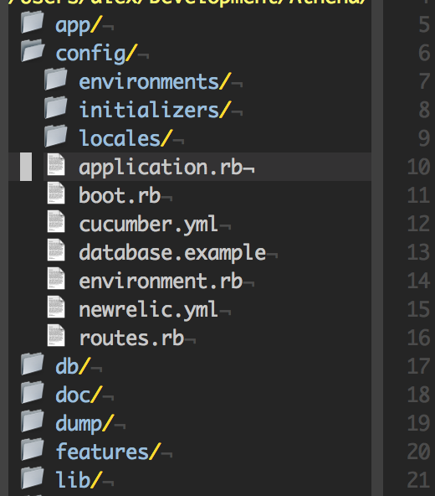Image resolution: width=435 pixels, height=496 pixels.
Task: Expand the features/ directory entry
Action: tap(109, 452)
